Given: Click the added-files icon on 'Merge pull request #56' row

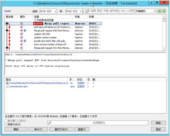Looking at the screenshot, I should pyautogui.click(x=25, y=30).
